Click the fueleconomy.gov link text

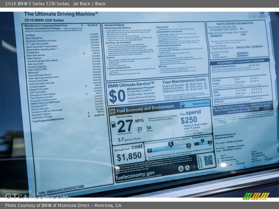tap(135, 175)
